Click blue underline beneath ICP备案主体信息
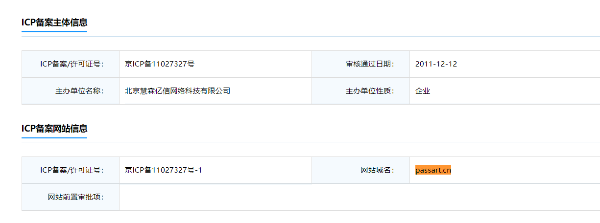This screenshot has width=600, height=223. [x=54, y=32]
